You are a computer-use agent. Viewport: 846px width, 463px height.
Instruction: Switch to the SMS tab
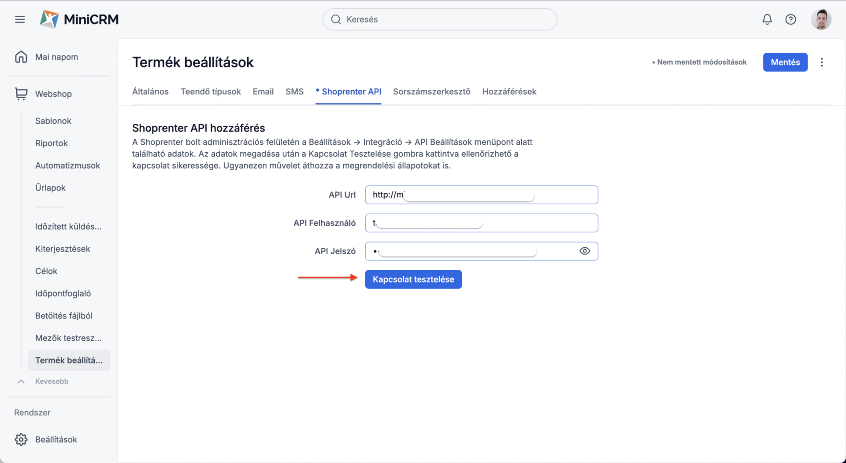294,92
